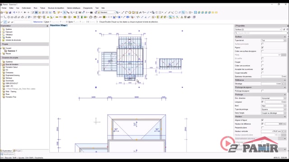The image size is (289, 162).
Task: Save the project with the floppy disk icon
Action: 10,13
